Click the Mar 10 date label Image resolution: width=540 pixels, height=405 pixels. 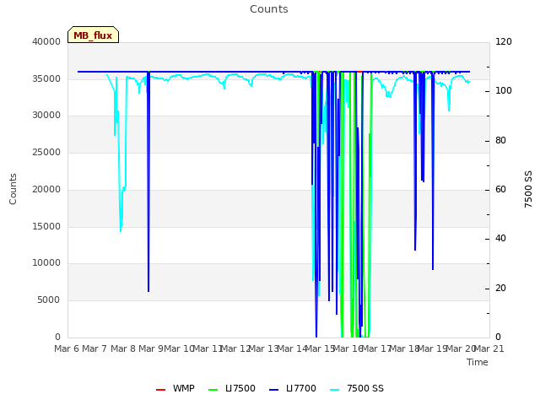point(179,348)
